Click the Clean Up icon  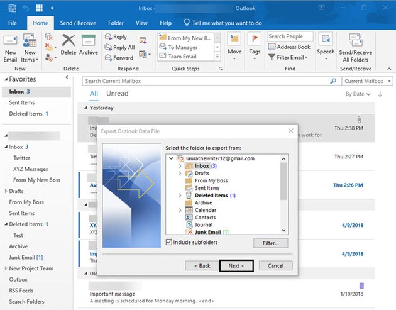(x=50, y=47)
